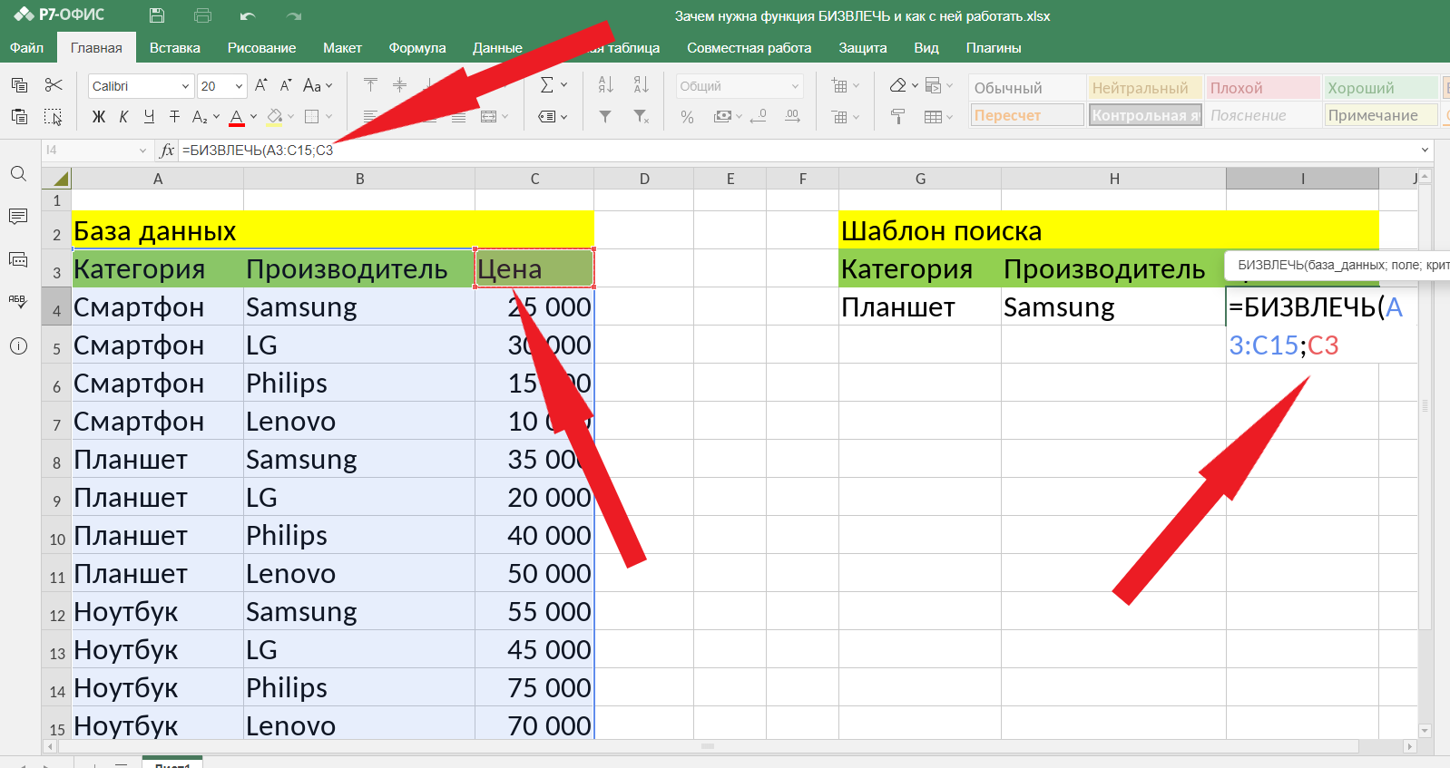Paste from clipboard with the paste icon
This screenshot has height=768, width=1450.
[x=19, y=116]
